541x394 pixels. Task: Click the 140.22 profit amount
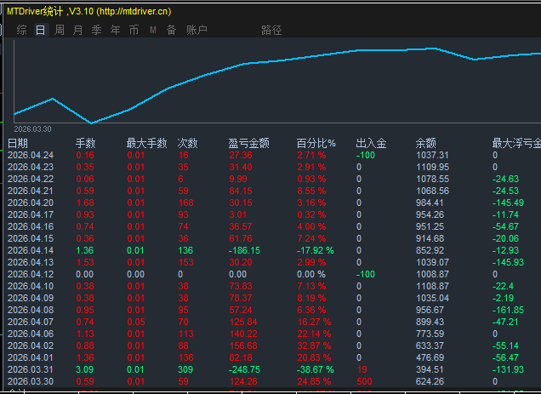click(243, 334)
